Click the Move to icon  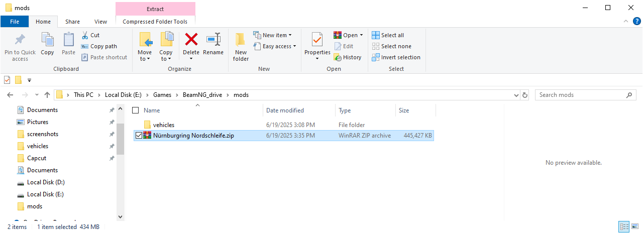coord(145,40)
